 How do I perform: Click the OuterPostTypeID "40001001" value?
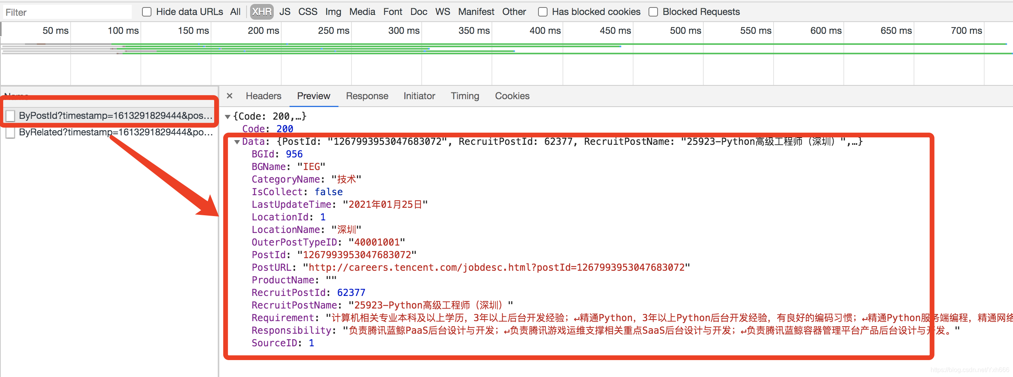pos(377,242)
